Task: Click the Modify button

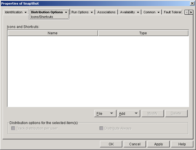Action: 153,113
